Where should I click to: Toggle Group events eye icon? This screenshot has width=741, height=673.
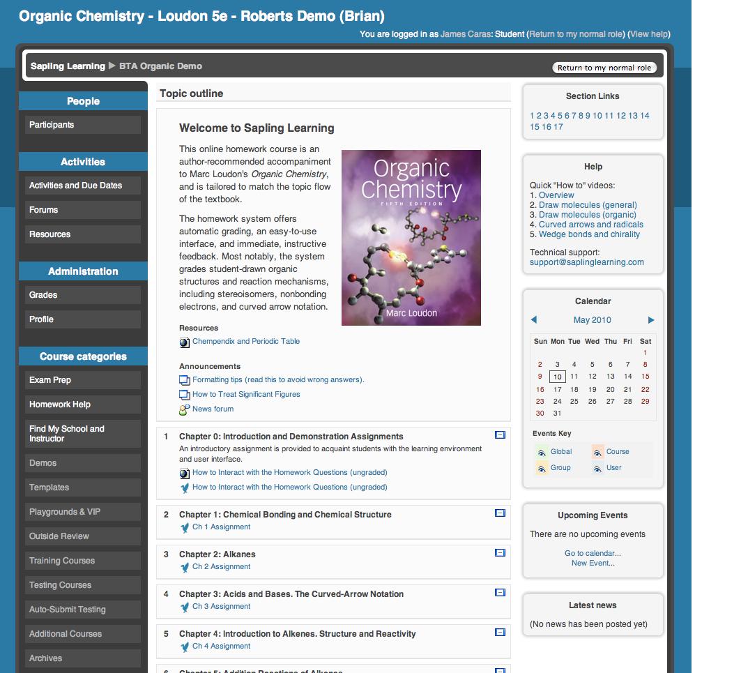click(x=542, y=468)
